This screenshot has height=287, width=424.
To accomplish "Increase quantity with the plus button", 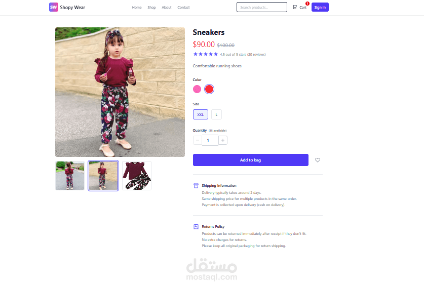I will 223,140.
